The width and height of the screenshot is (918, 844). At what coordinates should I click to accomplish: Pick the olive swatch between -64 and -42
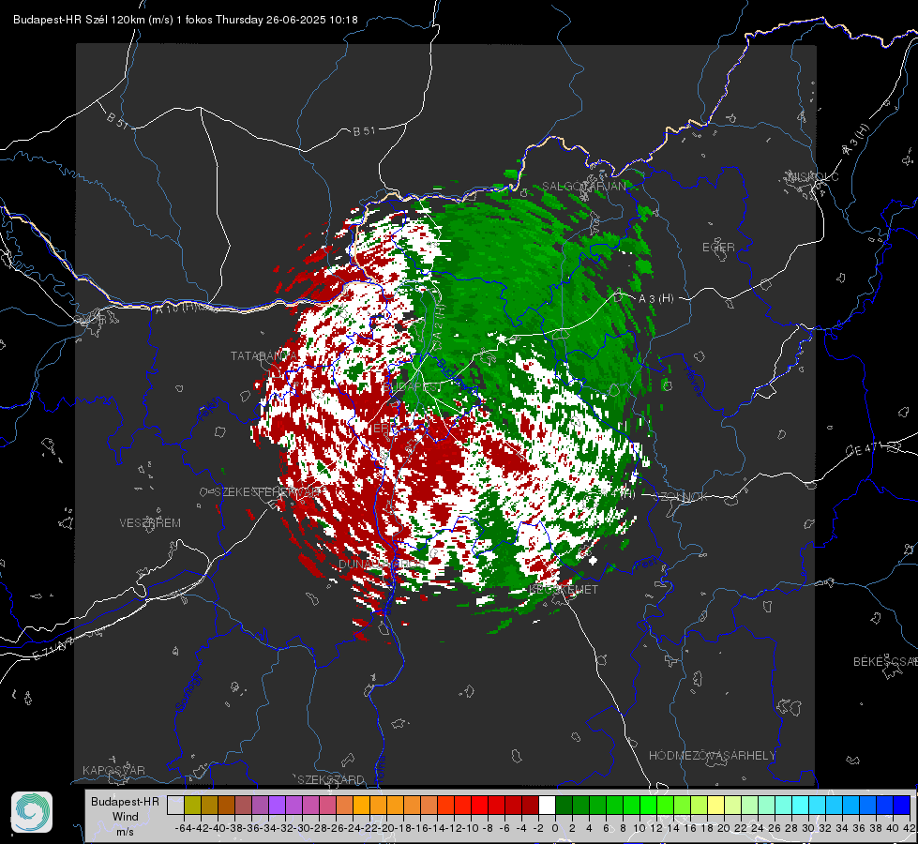pyautogui.click(x=192, y=805)
